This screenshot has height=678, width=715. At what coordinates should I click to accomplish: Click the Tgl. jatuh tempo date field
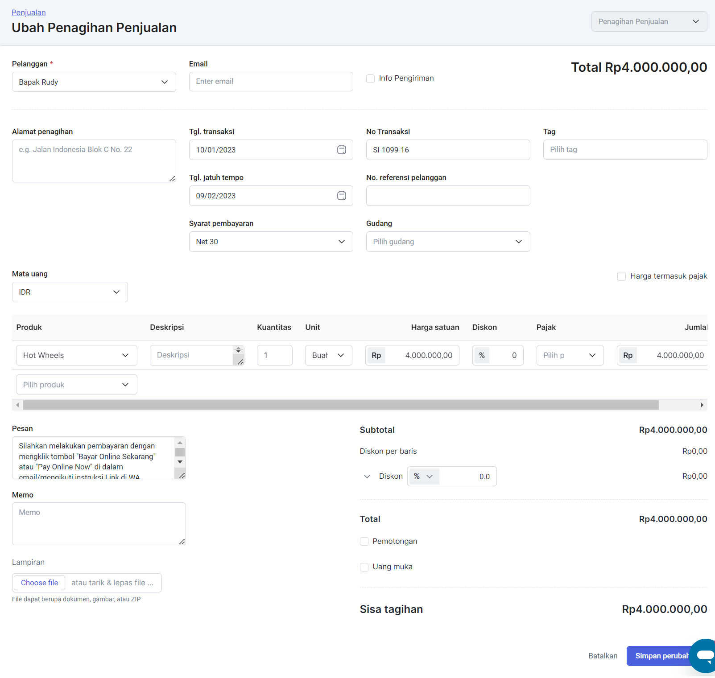tap(271, 196)
